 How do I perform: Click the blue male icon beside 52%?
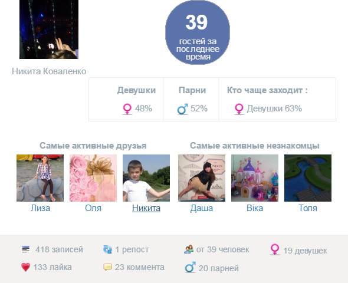tap(183, 109)
